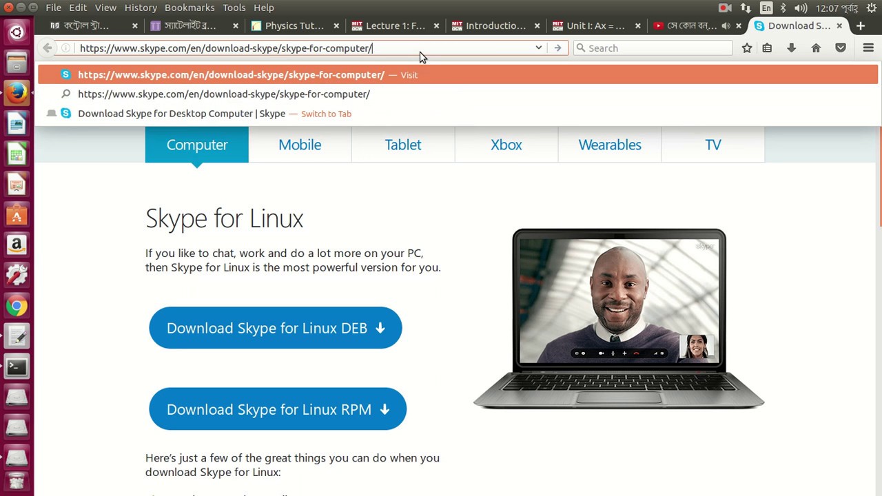Viewport: 882px width, 496px height.
Task: Open the sound volume indicator
Action: pyautogui.click(x=800, y=8)
